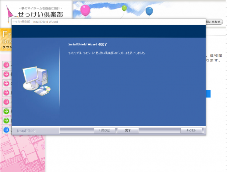Click the fifth pink arrow sidebar icon
Image resolution: width=227 pixels, height=172 pixels.
tap(6, 102)
